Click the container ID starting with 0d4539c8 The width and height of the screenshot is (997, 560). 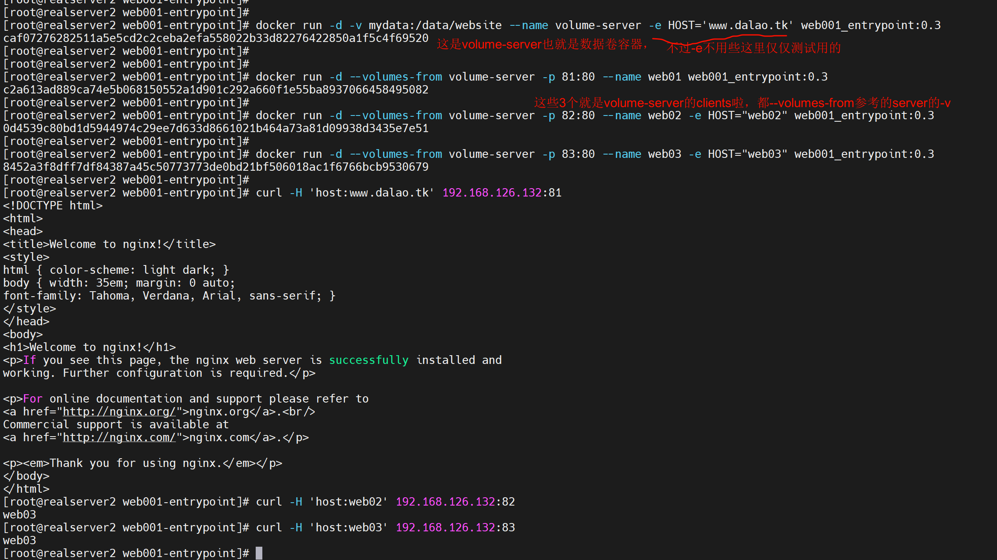pyautogui.click(x=215, y=128)
